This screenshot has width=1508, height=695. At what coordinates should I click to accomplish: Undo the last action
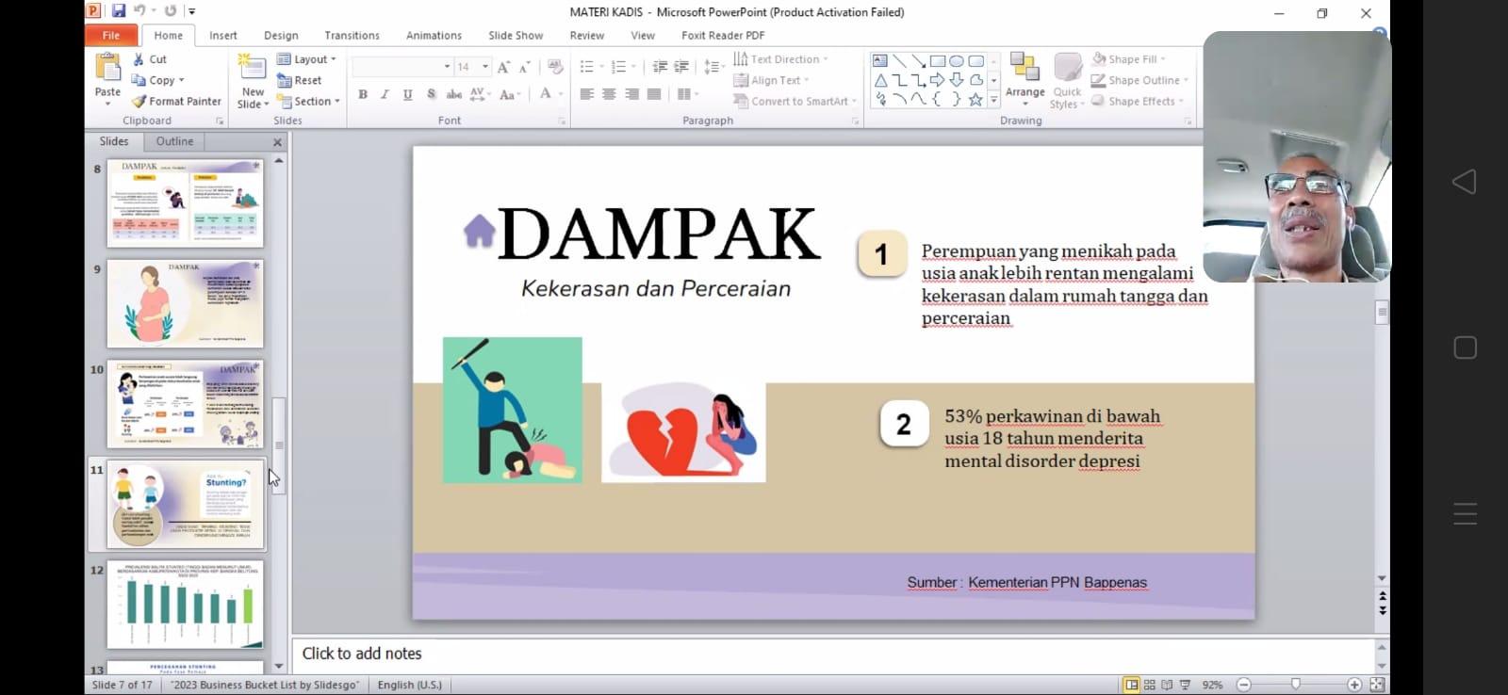pos(139,11)
